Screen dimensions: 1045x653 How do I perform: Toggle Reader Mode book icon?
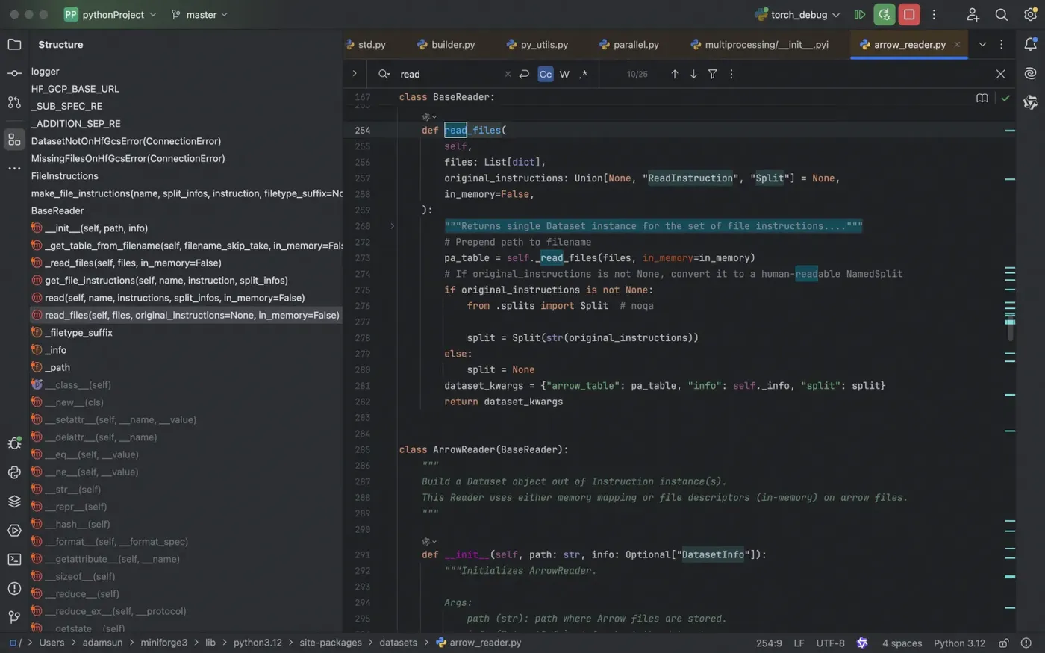coord(982,98)
